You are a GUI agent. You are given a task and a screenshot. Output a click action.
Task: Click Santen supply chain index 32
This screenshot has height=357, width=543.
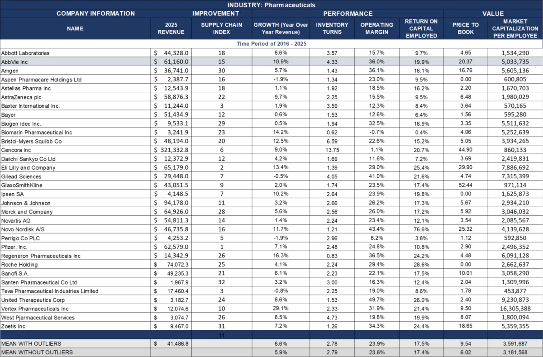click(222, 282)
